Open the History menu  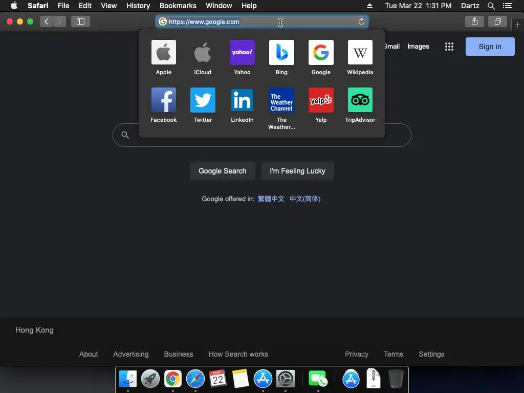click(x=138, y=6)
